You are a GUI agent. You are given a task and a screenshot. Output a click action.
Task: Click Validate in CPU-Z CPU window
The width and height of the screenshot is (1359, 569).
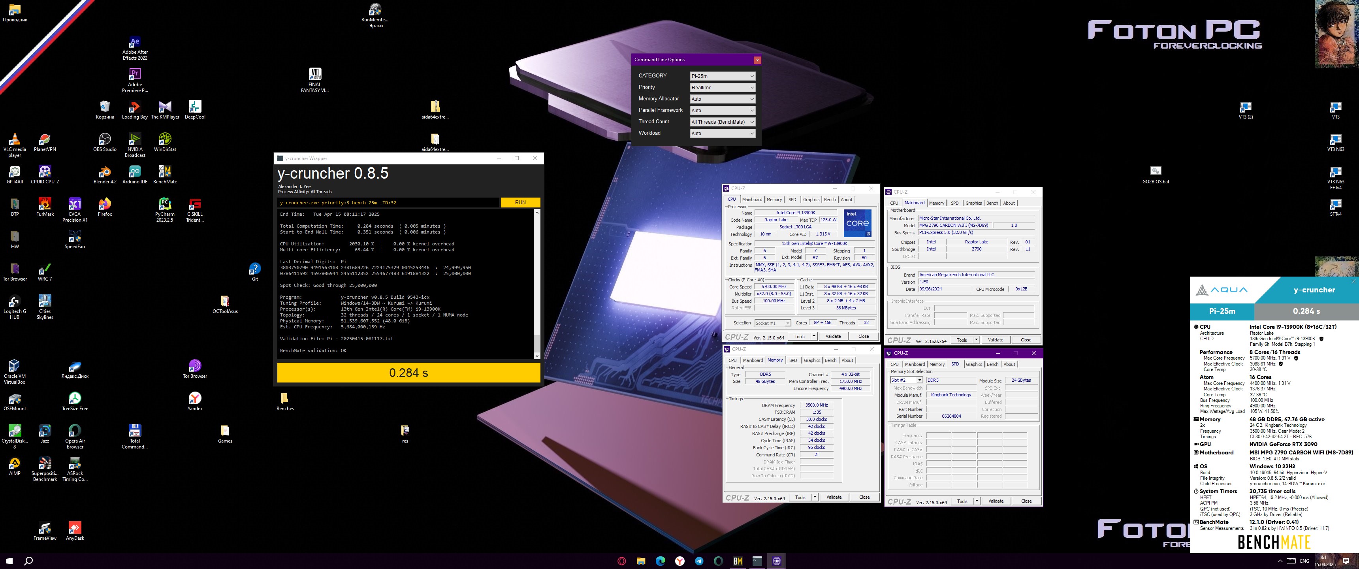pos(833,336)
